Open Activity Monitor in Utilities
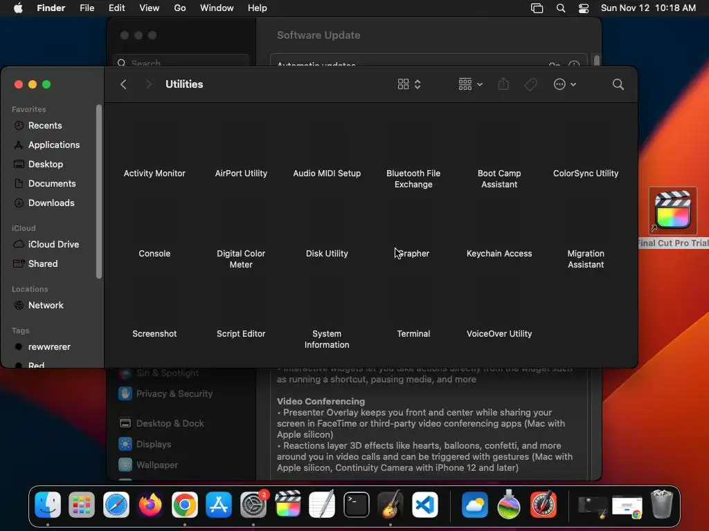 point(154,174)
